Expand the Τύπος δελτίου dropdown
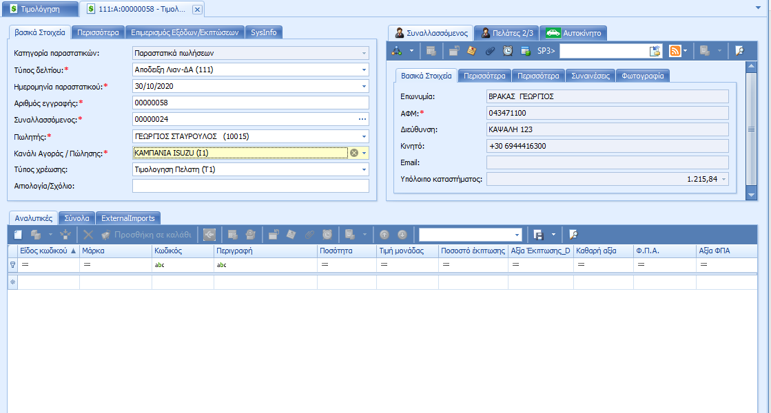 click(364, 70)
